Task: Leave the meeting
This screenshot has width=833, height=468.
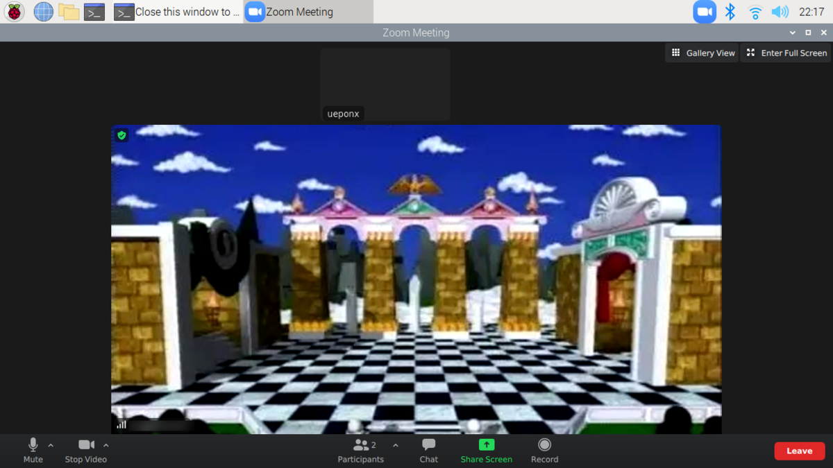Action: pyautogui.click(x=800, y=451)
